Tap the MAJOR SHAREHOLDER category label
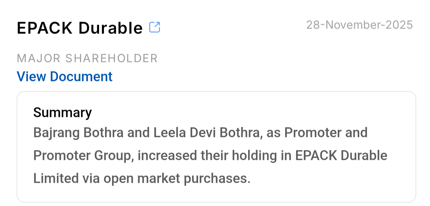The height and width of the screenshot is (206, 430). click(87, 58)
